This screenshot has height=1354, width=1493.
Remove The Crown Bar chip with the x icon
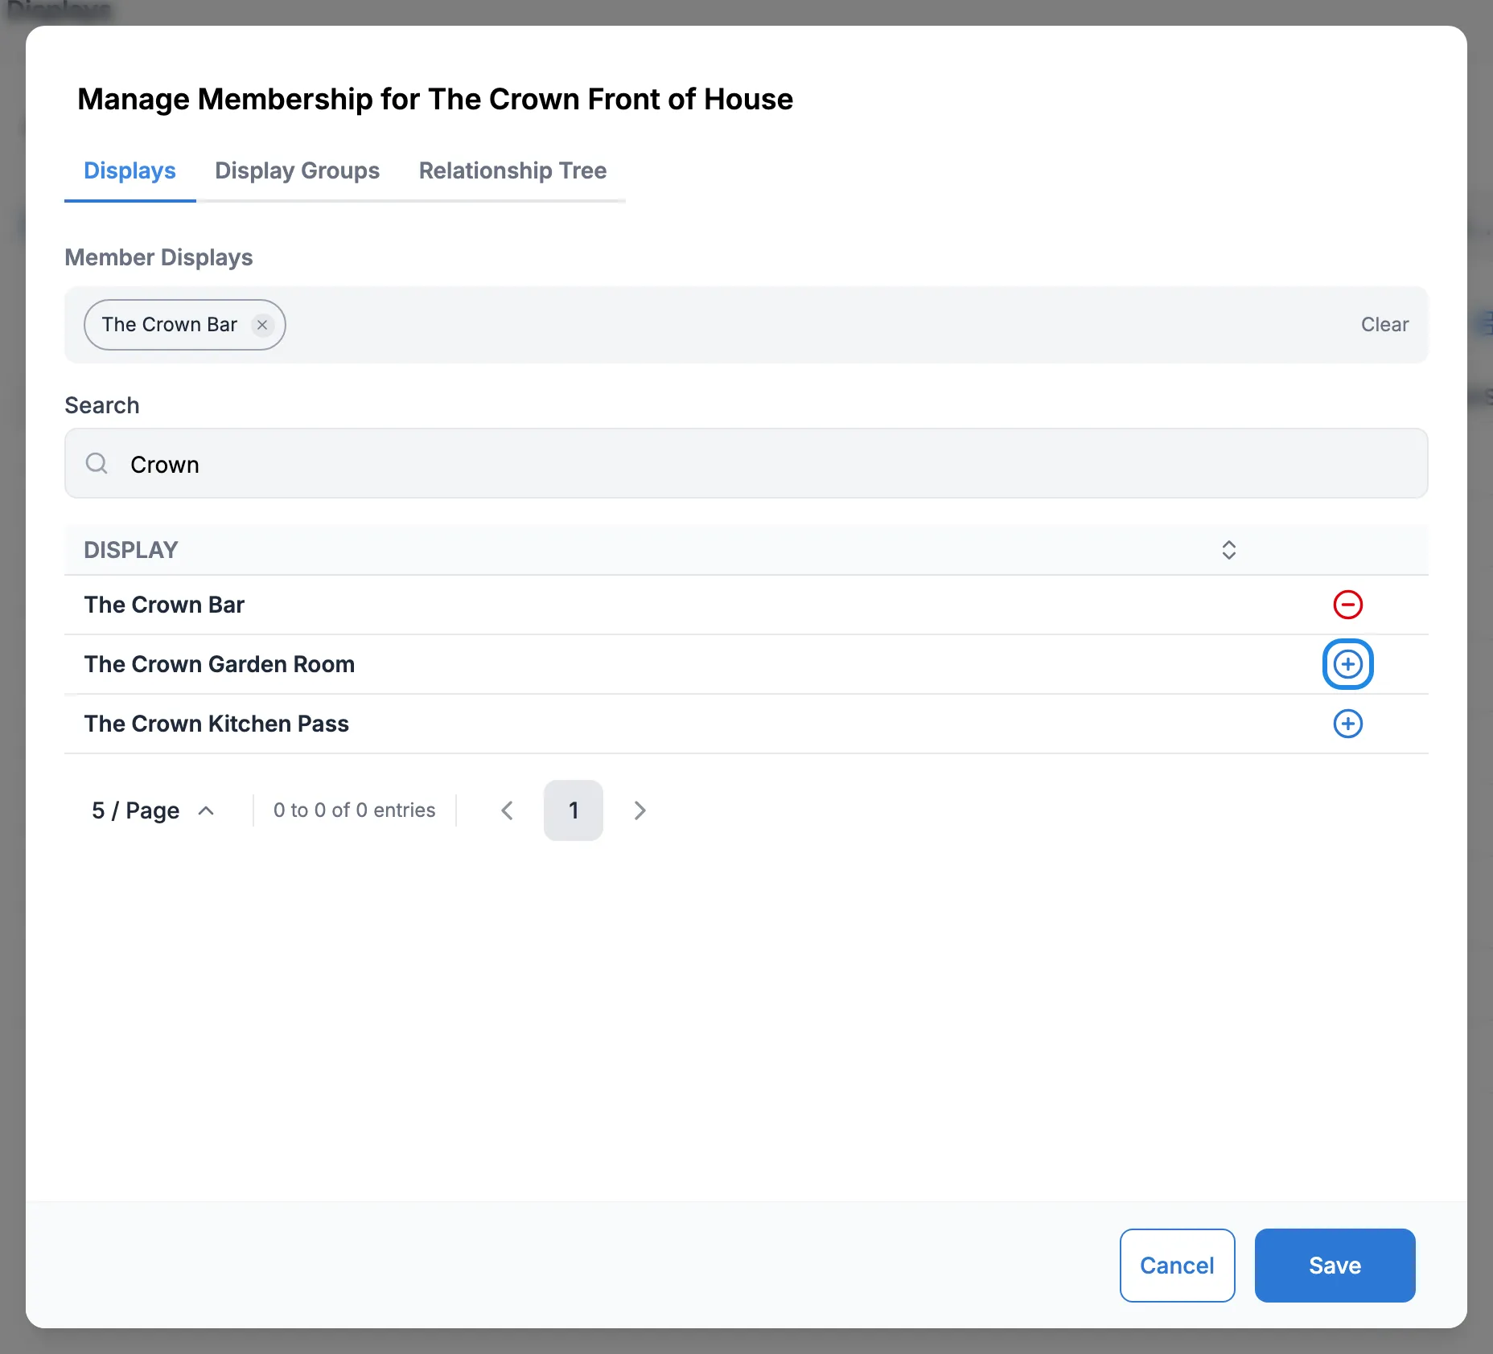pos(262,325)
